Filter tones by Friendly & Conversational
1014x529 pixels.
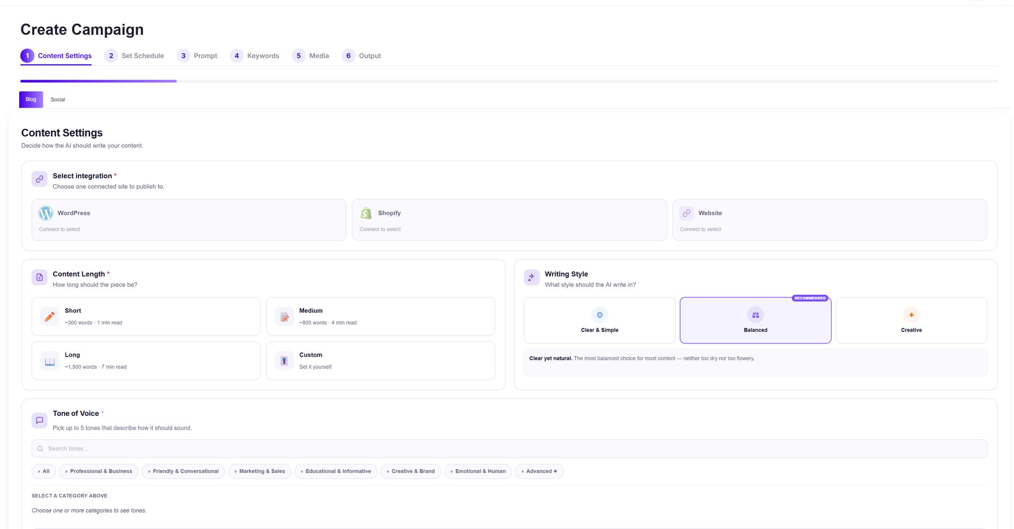point(184,471)
